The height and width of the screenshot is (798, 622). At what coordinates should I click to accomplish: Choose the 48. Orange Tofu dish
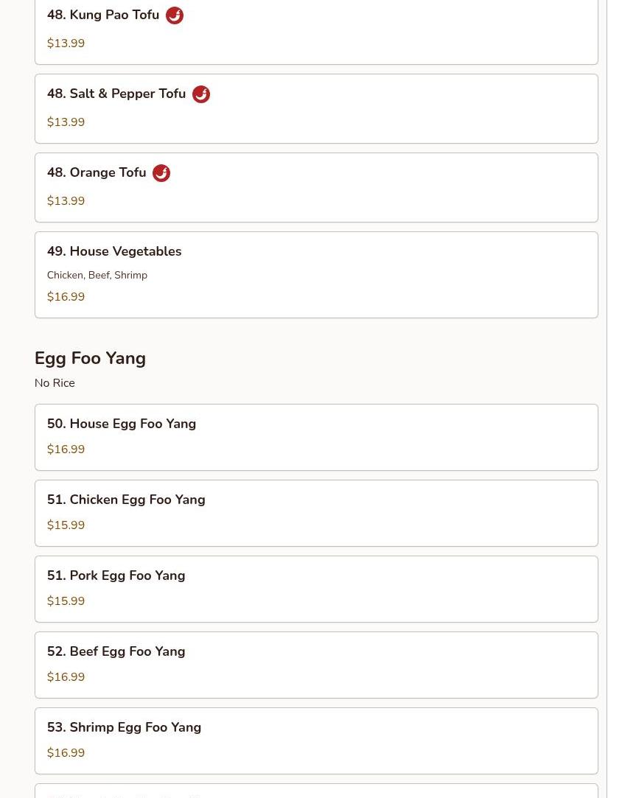[316, 188]
